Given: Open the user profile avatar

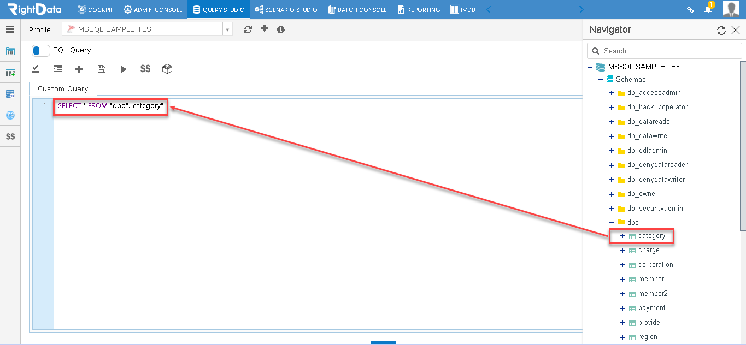Looking at the screenshot, I should [x=731, y=9].
